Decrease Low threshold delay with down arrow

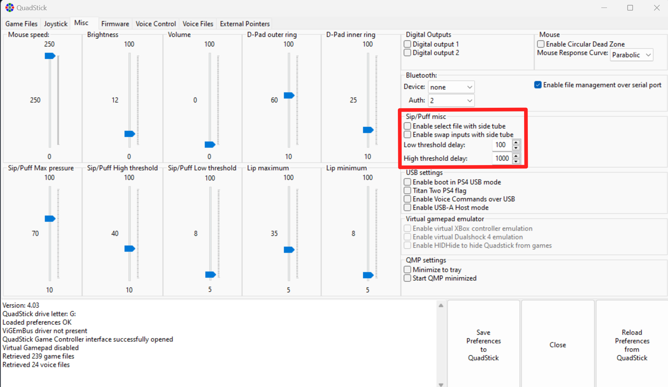pyautogui.click(x=516, y=148)
